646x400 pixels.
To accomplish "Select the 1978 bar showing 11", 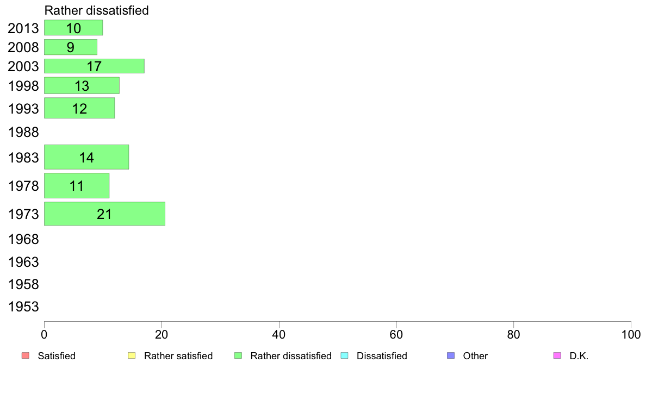I will (x=77, y=186).
